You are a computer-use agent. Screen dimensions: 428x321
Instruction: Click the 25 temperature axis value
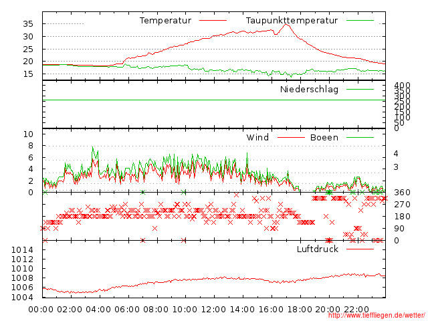[28, 49]
